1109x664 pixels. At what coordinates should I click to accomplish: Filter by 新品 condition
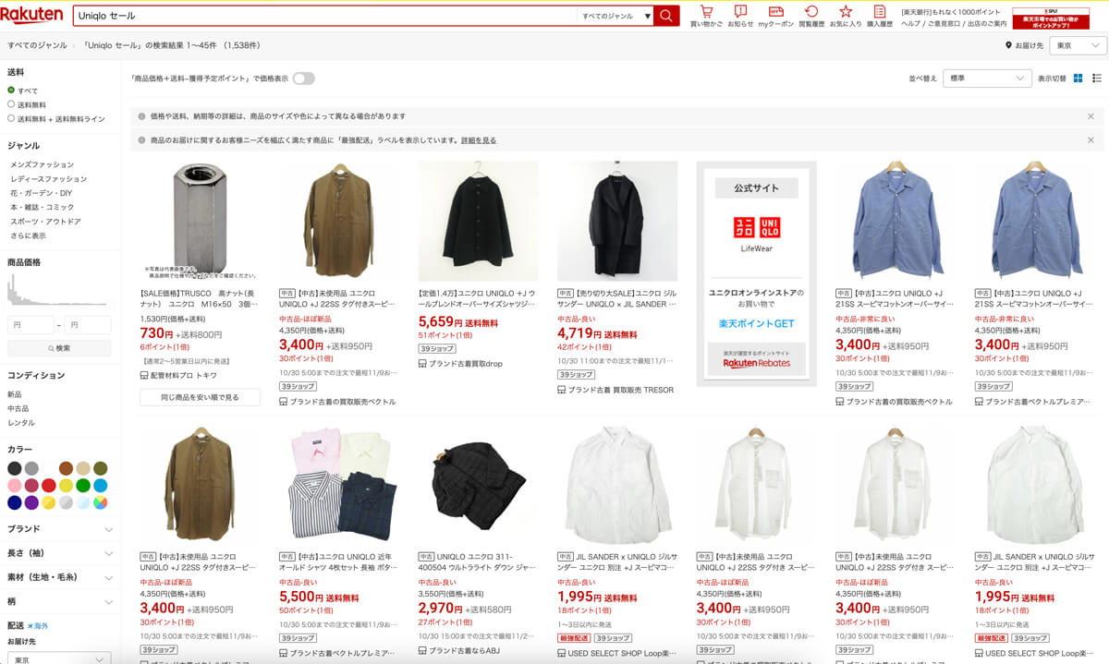tap(15, 394)
